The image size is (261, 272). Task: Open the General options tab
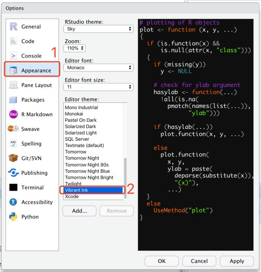[32, 26]
